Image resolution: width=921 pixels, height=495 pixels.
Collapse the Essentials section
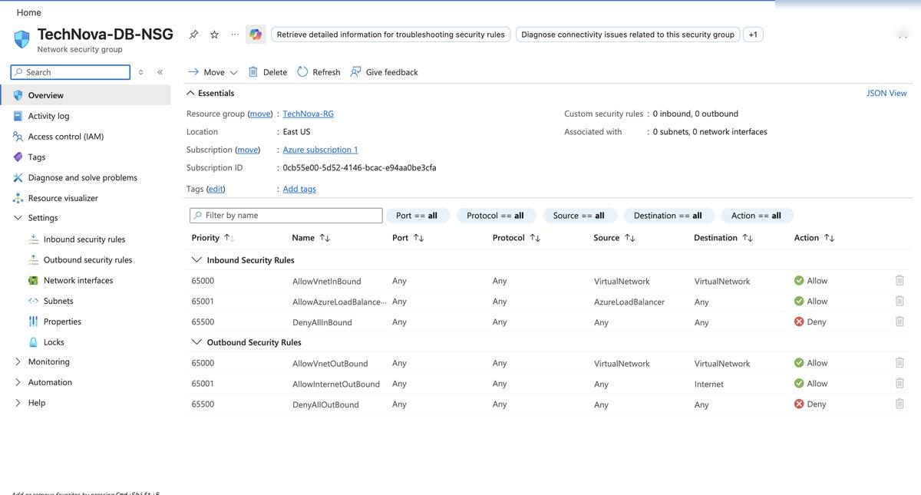(190, 93)
